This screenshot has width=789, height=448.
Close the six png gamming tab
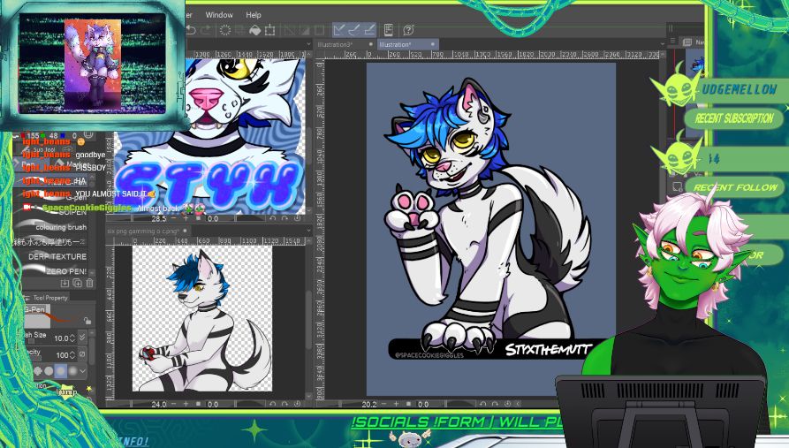tap(185, 231)
